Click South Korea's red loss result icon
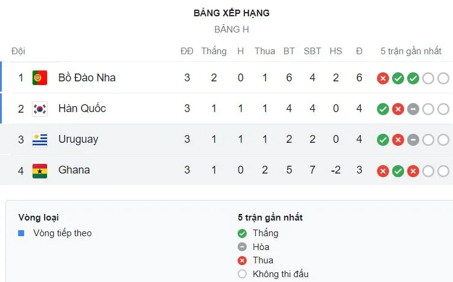453x282 pixels. (x=398, y=109)
